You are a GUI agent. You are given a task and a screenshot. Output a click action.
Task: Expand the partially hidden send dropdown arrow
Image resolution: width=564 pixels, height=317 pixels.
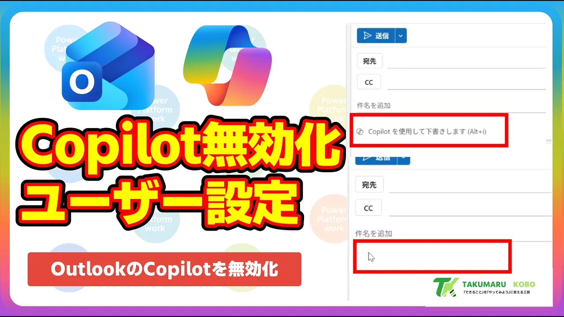404,159
